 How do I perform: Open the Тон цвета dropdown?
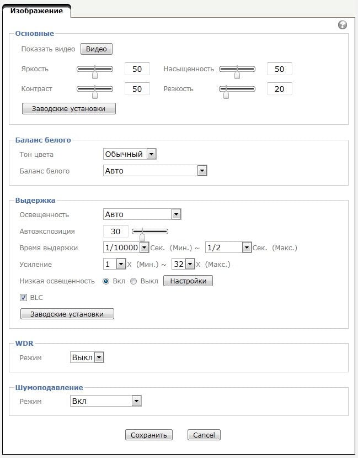(x=130, y=154)
